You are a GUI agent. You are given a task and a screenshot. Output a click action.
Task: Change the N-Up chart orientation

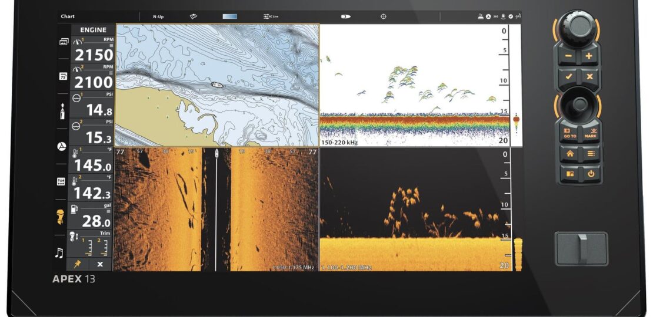(158, 16)
